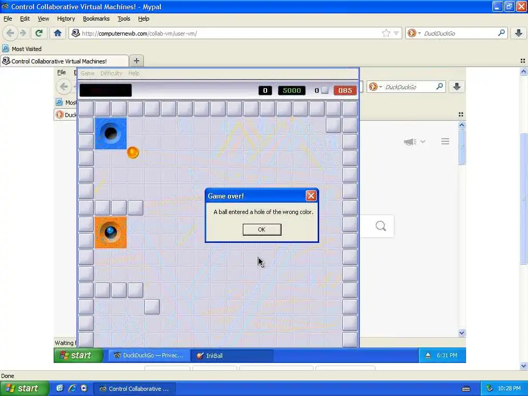The height and width of the screenshot is (396, 528).
Task: Click the green 5000 score display
Action: (292, 90)
